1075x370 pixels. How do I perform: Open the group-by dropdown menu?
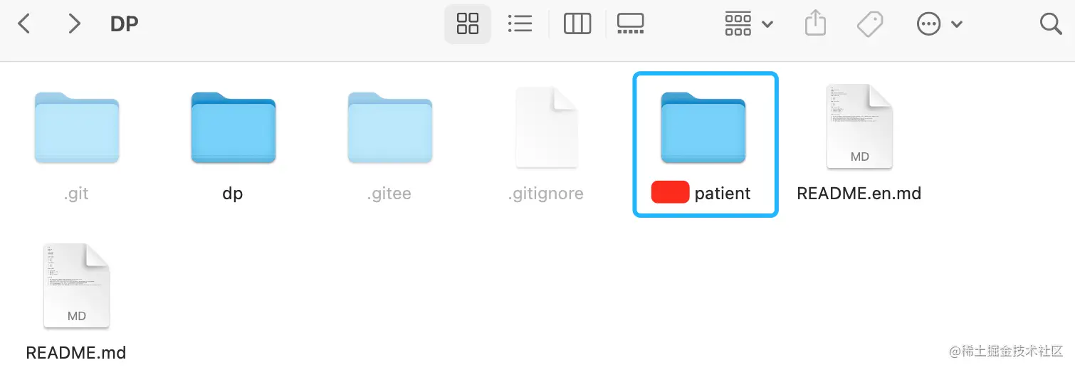(x=749, y=24)
